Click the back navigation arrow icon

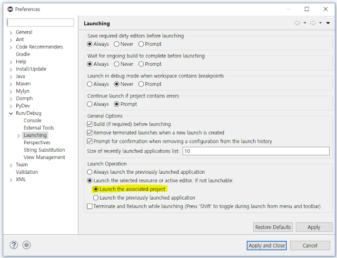(x=297, y=23)
